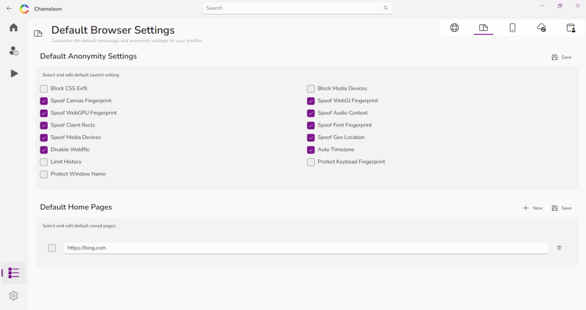Uncheck Spoof WebGl Fingerprint

[x=311, y=101]
